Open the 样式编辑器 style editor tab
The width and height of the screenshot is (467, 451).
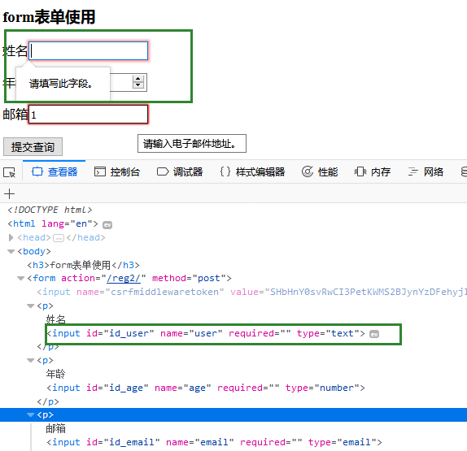(252, 172)
